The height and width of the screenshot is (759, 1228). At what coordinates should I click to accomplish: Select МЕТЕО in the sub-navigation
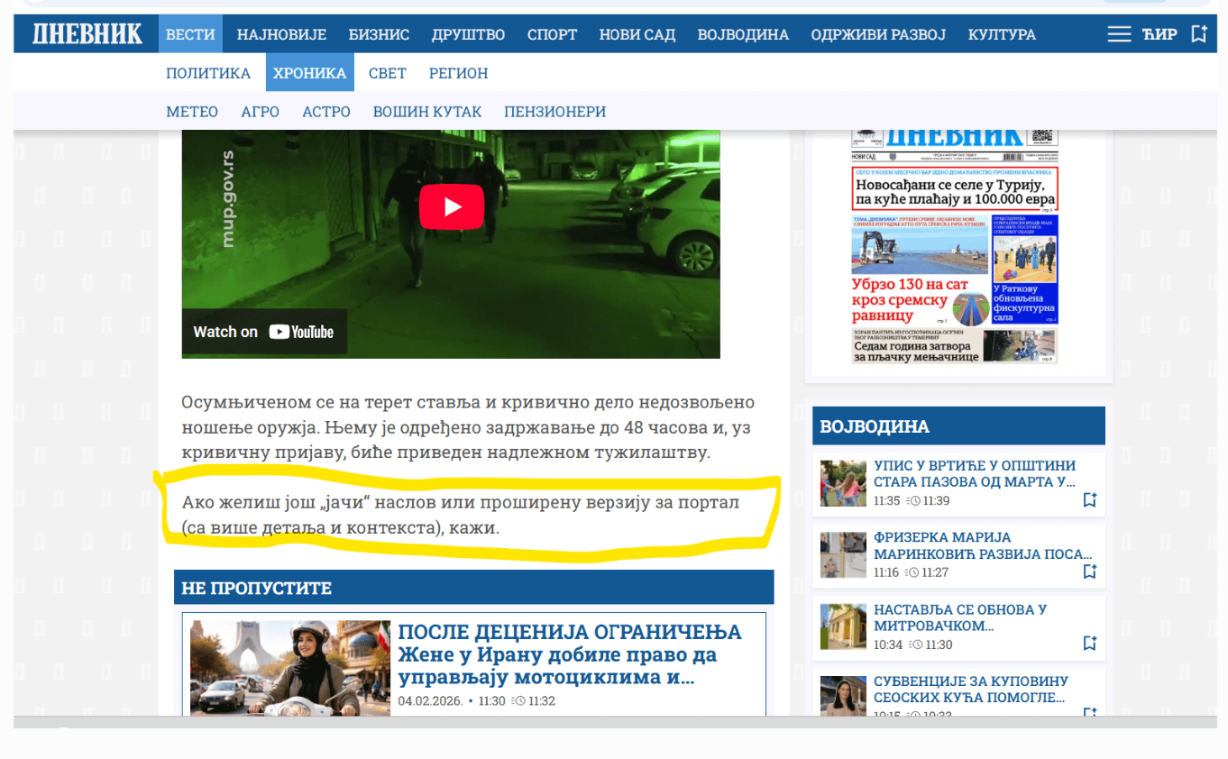191,111
